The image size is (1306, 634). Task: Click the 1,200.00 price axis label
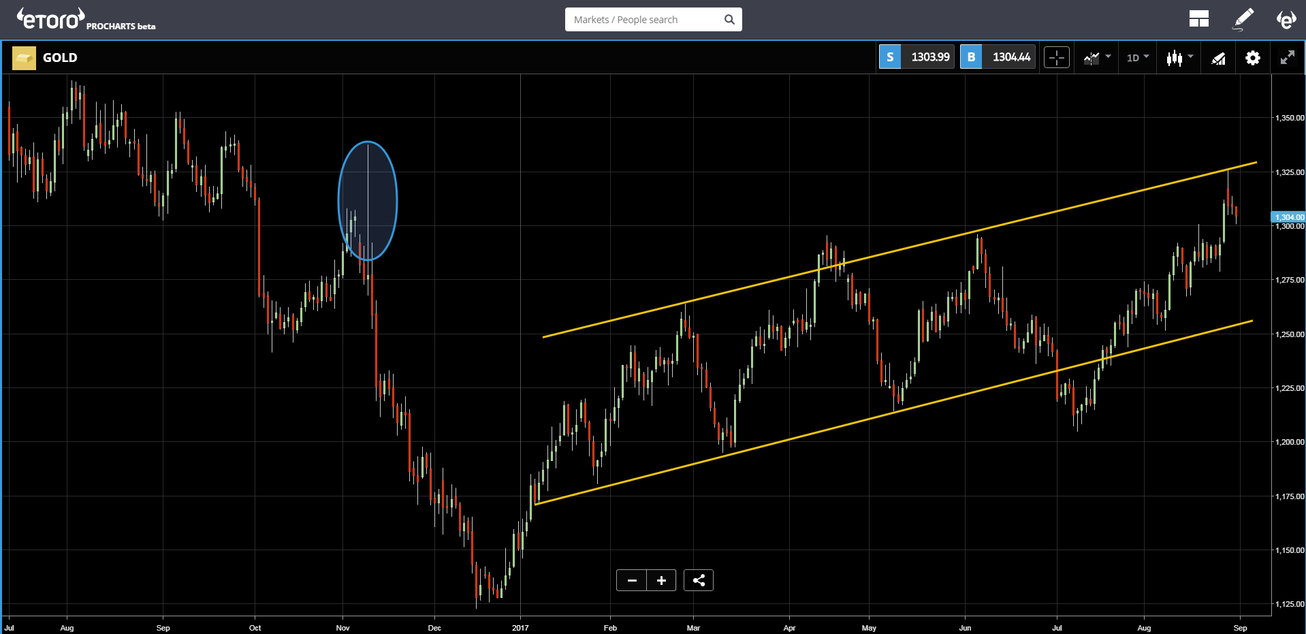pyautogui.click(x=1290, y=442)
